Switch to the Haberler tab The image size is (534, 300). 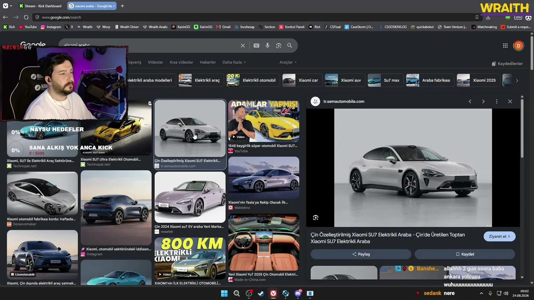208,62
